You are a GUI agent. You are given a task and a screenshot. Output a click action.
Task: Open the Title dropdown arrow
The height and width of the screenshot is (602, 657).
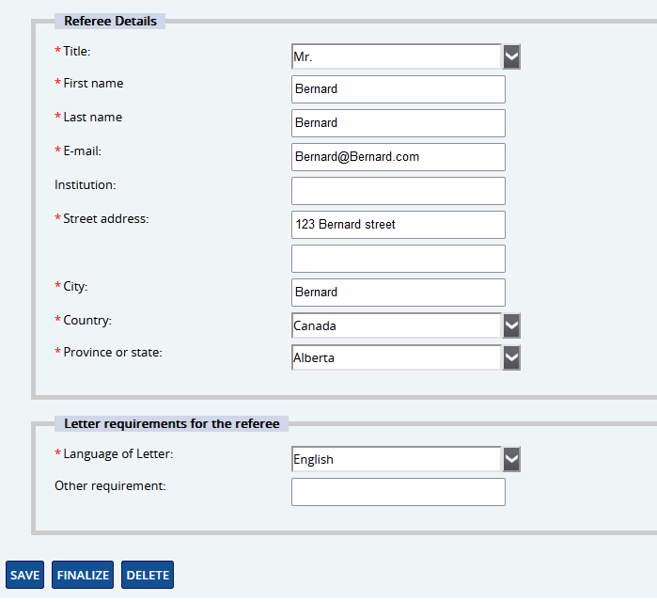(511, 56)
